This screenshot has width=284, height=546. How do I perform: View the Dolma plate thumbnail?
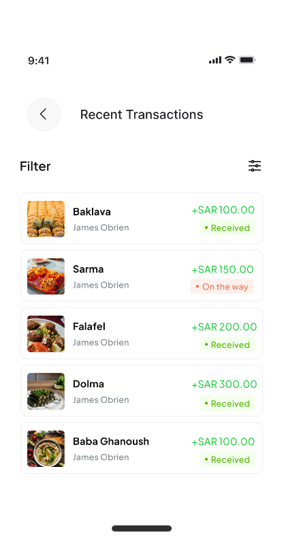46,391
